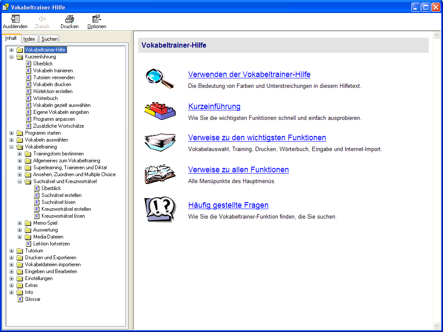Click the Extras folder icon

19,285
